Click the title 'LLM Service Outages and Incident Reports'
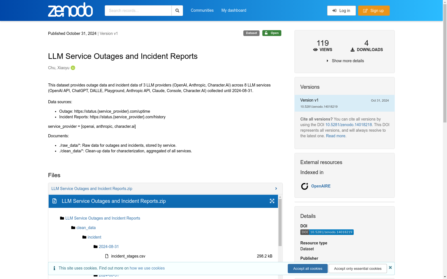Viewport: 447px width, 279px height. pyautogui.click(x=123, y=56)
